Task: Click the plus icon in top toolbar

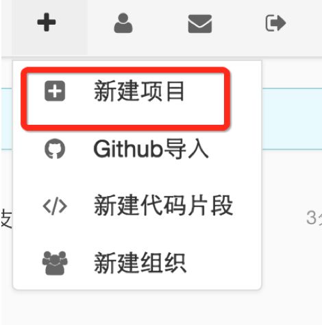Action: (47, 23)
